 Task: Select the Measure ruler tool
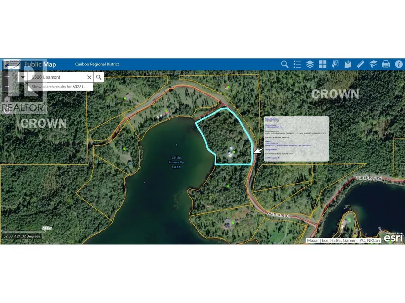(x=361, y=64)
